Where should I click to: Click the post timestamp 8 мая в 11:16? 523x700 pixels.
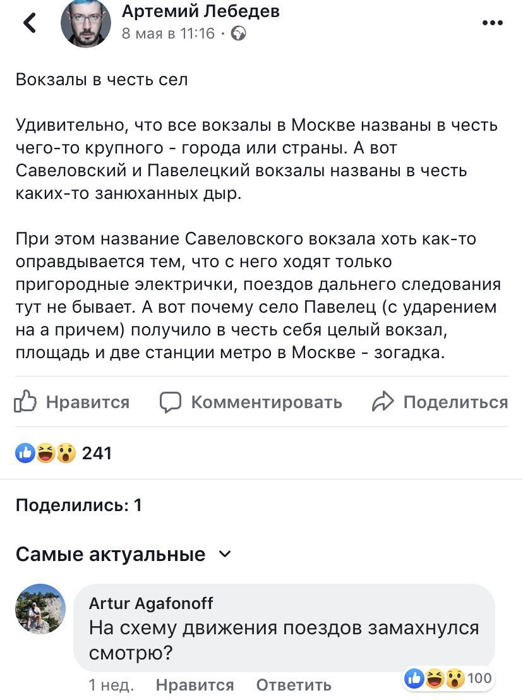coord(168,33)
